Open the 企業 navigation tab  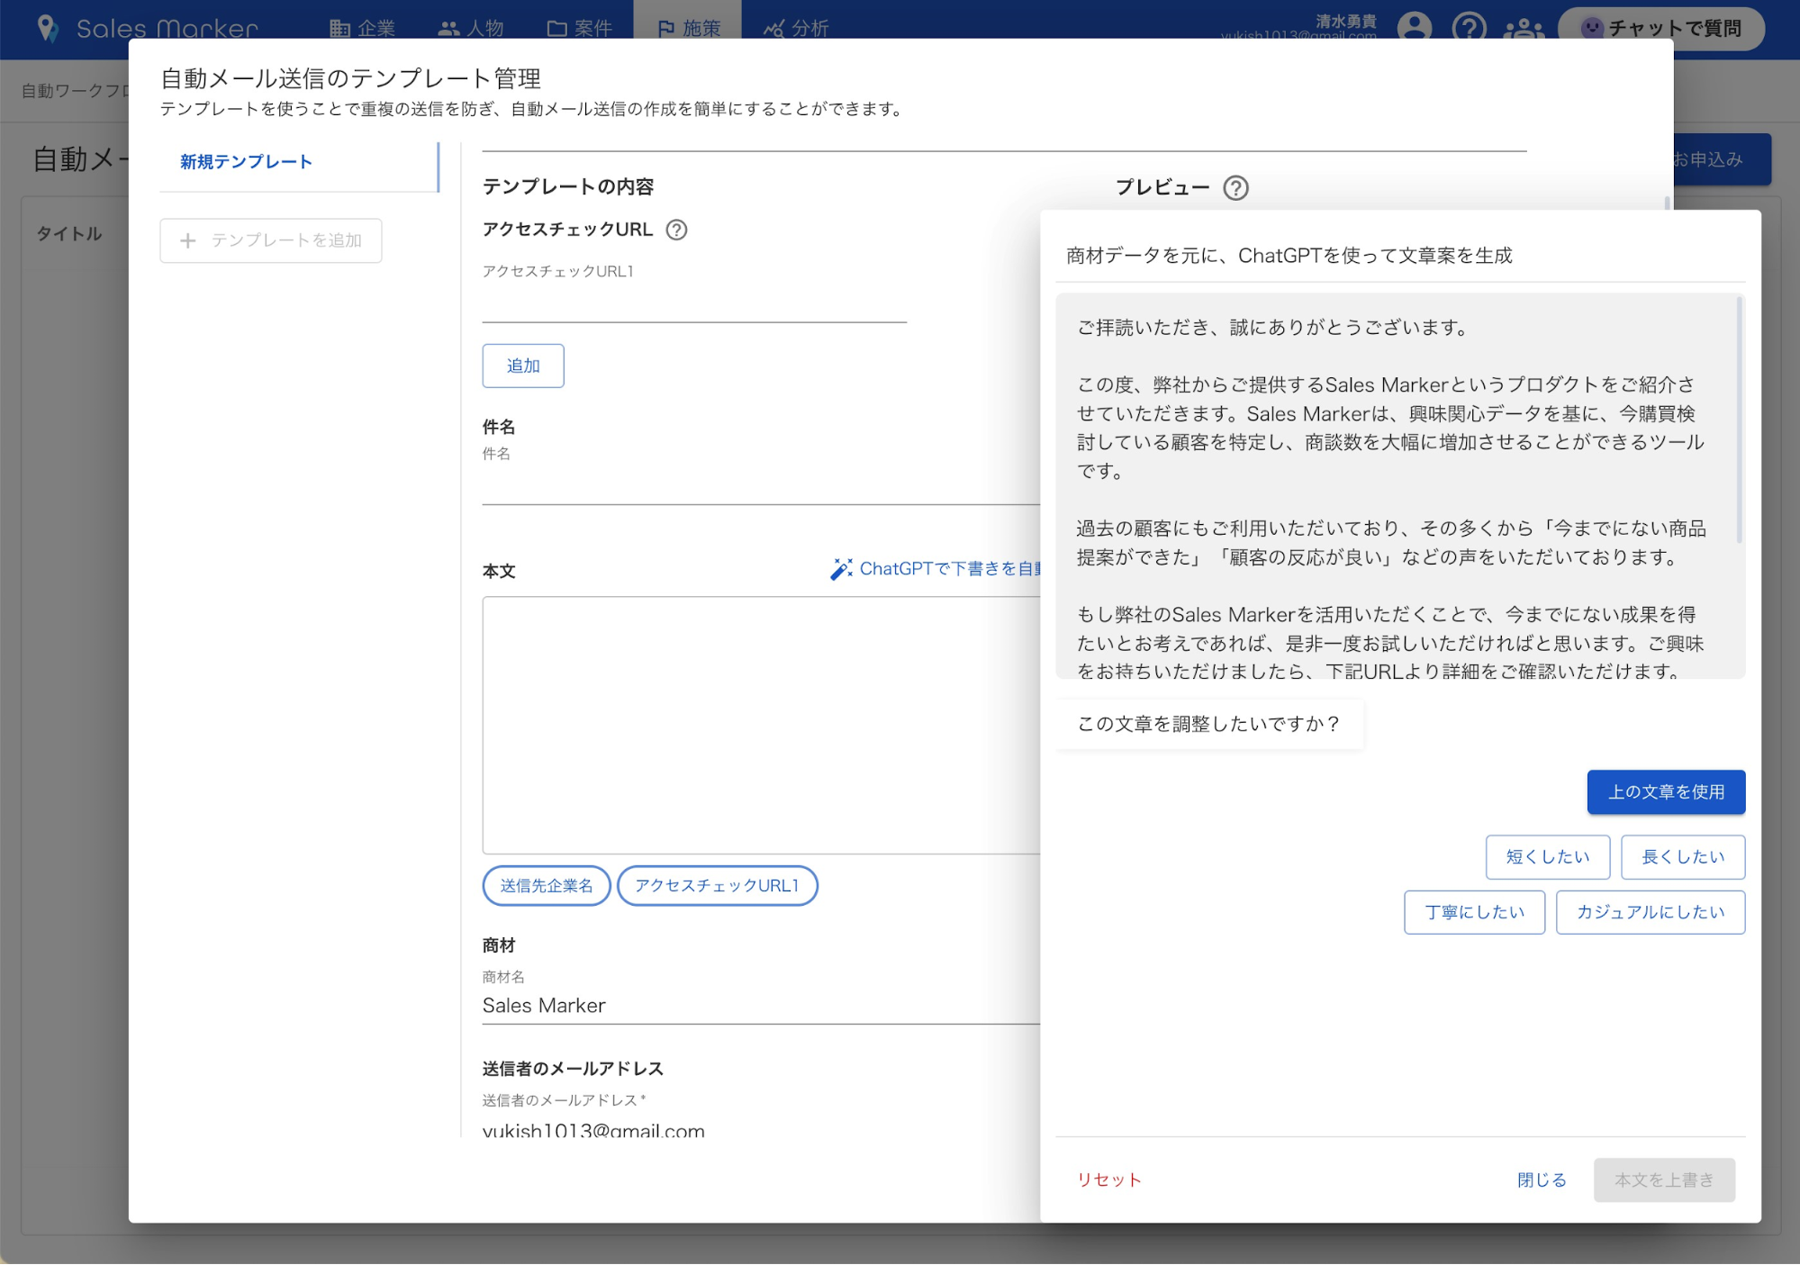pyautogui.click(x=363, y=28)
